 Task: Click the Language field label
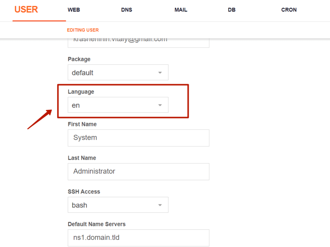tap(81, 92)
